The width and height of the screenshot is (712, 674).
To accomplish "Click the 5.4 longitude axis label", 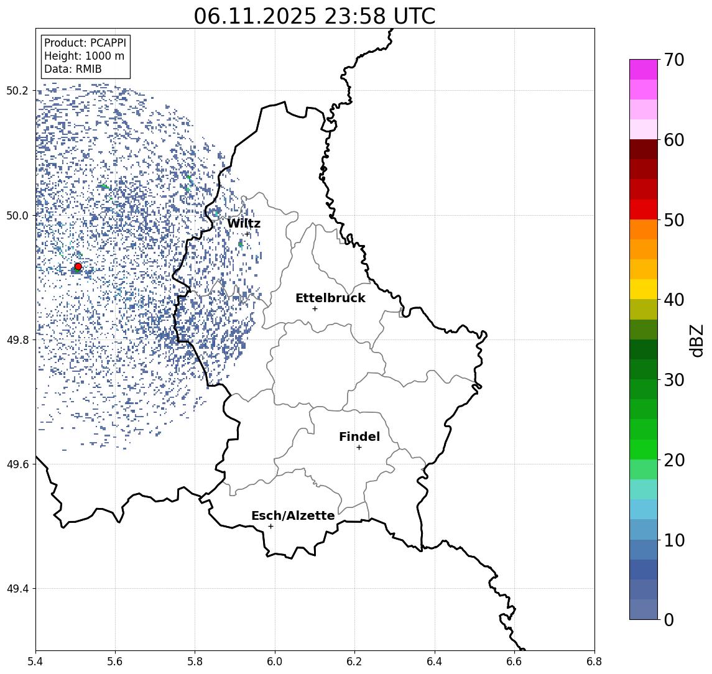I will click(x=36, y=662).
